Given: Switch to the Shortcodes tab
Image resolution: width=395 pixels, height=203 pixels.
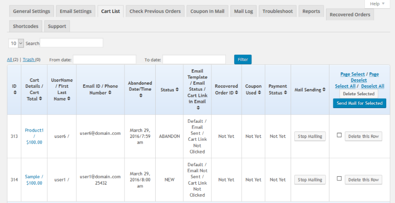Looking at the screenshot, I should (x=26, y=26).
